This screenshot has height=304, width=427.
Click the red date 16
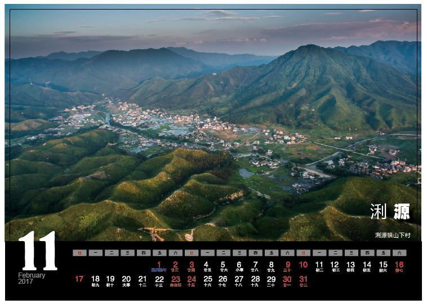pos(399,265)
